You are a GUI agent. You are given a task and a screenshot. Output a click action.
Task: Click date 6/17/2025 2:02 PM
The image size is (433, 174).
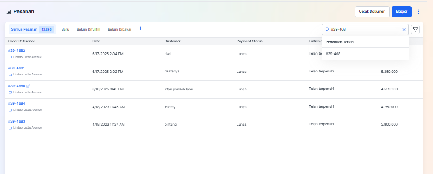pyautogui.click(x=108, y=72)
